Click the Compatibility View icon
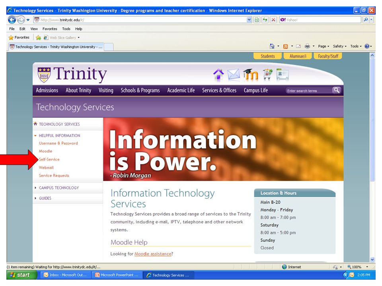Image resolution: width=382 pixels, height=286 pixels. pyautogui.click(x=257, y=20)
